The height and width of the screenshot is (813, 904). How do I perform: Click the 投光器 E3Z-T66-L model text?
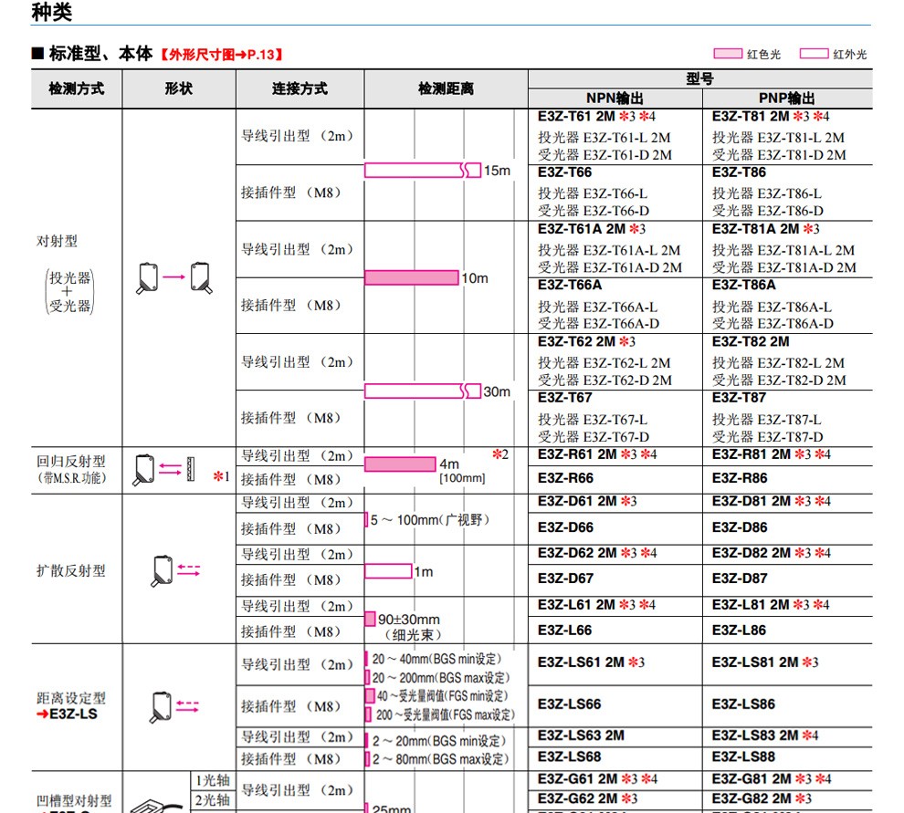click(593, 193)
